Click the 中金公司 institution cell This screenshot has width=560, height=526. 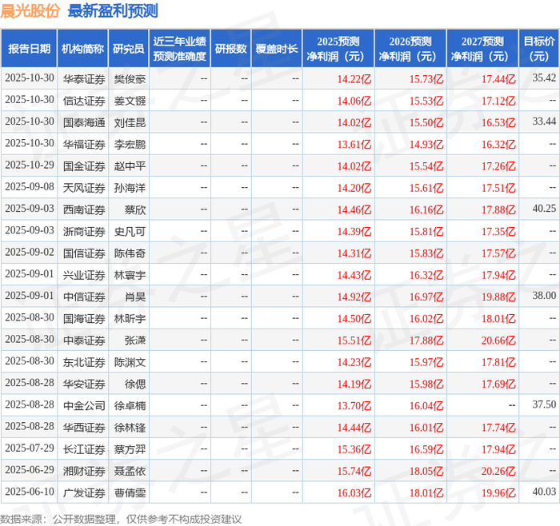(x=84, y=406)
